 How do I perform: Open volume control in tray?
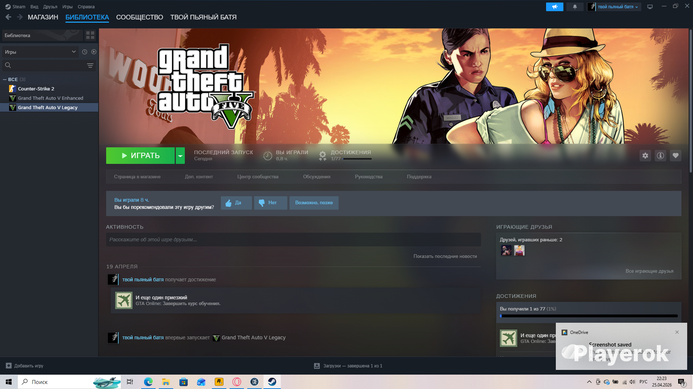point(632,382)
